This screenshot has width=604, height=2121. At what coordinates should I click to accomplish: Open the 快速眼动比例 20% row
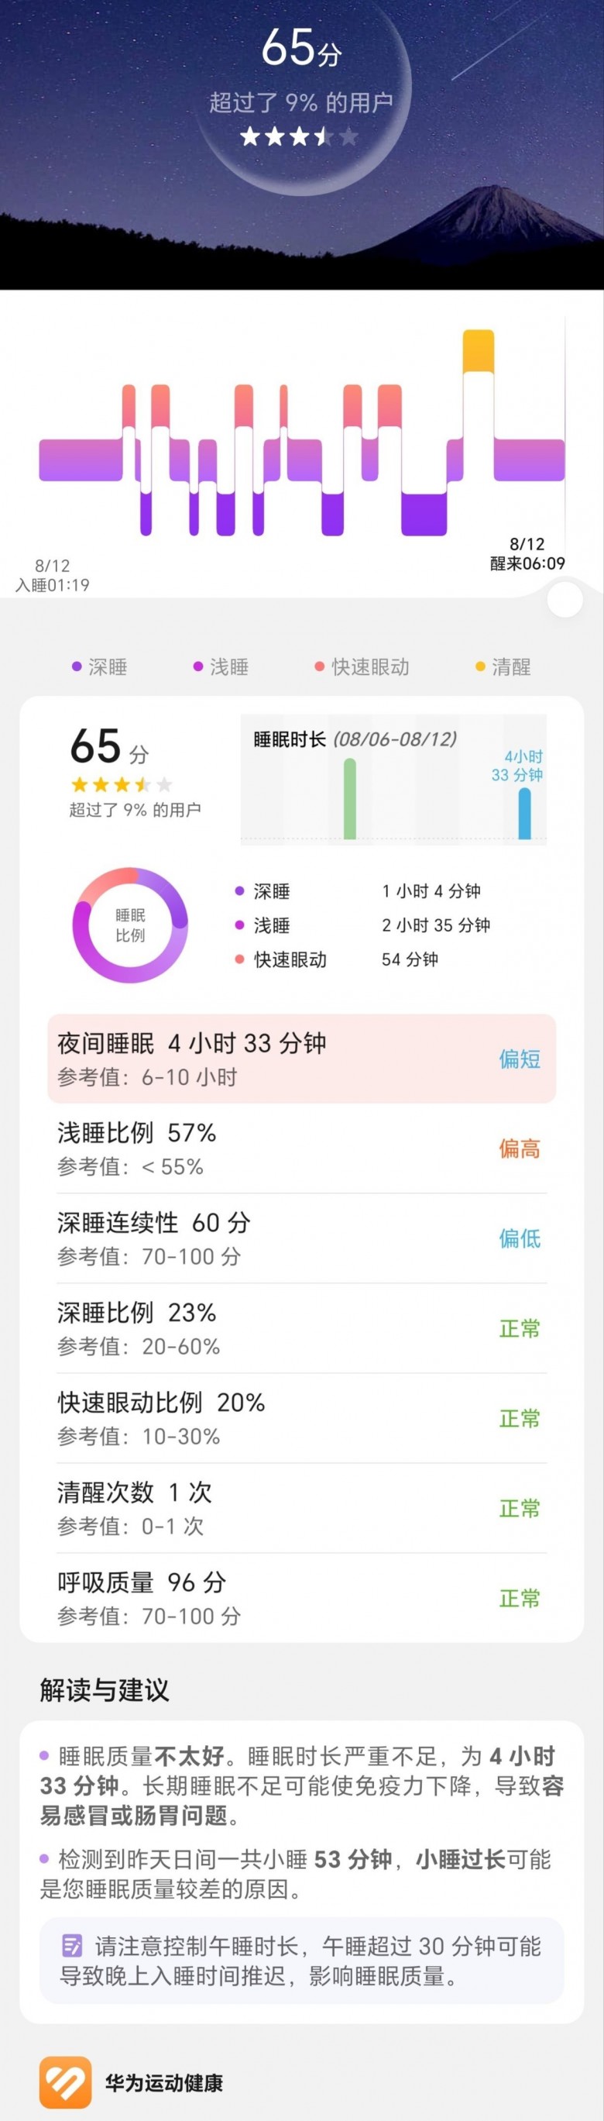point(301,1418)
